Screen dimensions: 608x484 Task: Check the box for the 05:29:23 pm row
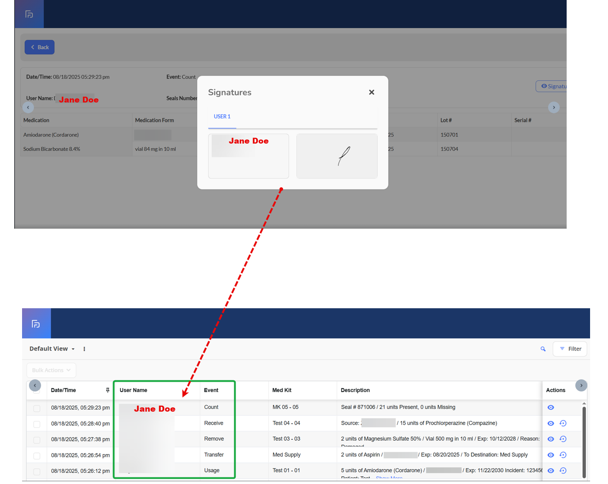coord(37,409)
